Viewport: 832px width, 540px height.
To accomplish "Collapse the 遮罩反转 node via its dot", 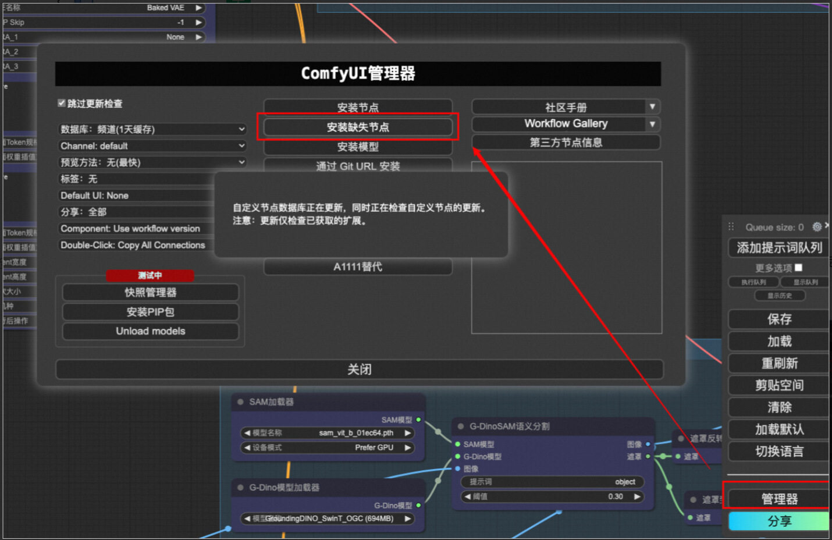I will (x=681, y=438).
